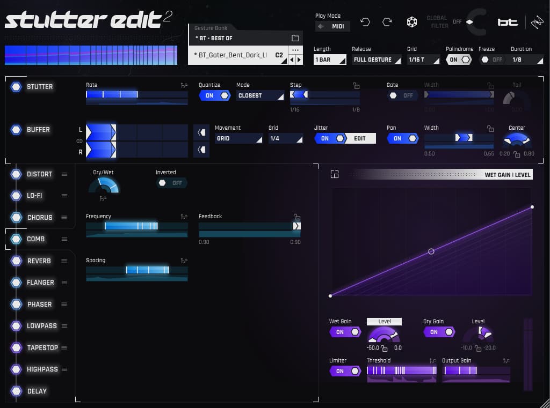550x408 pixels.
Task: Select the Wet Gain Level label tab
Action: pos(385,322)
